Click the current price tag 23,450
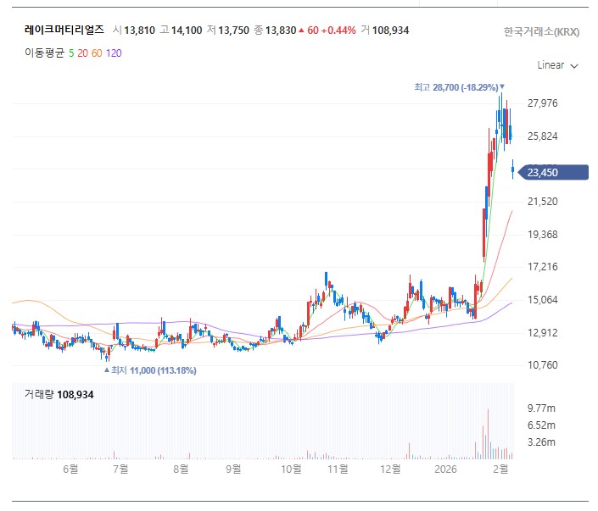The height and width of the screenshot is (511, 598). click(x=554, y=173)
